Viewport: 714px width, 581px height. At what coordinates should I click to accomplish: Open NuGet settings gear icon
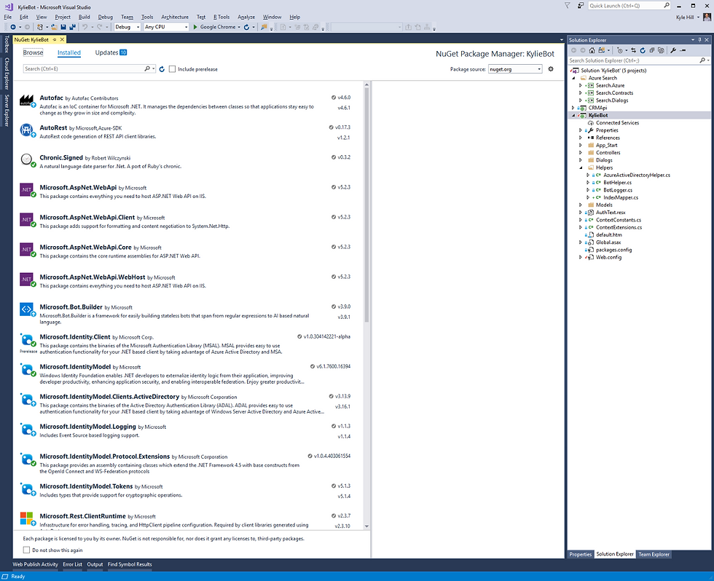pos(551,69)
